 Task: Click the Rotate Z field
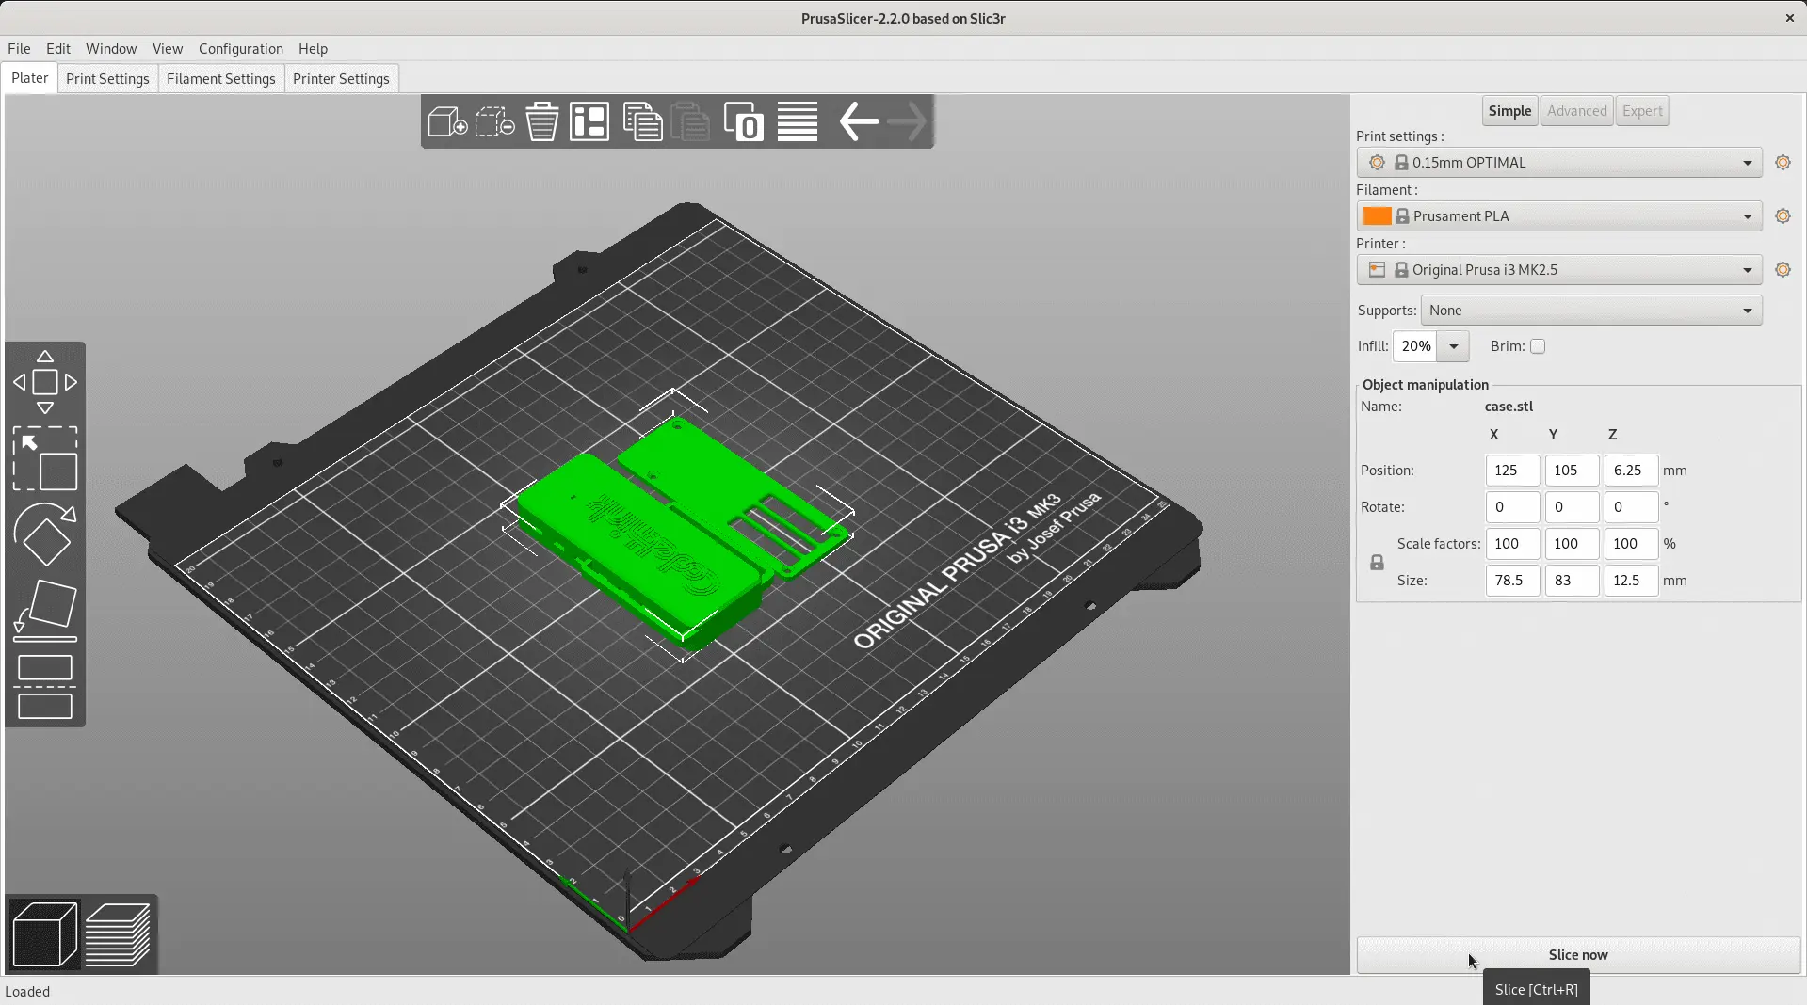pyautogui.click(x=1631, y=507)
